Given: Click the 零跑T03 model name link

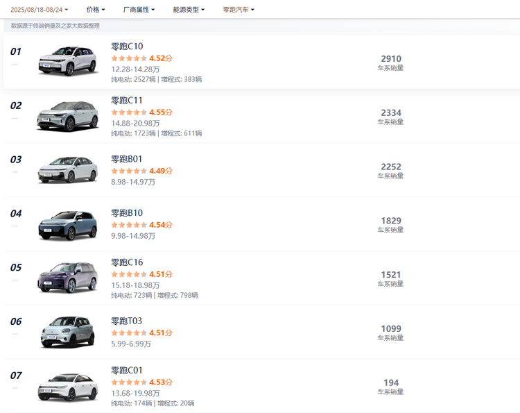Looking at the screenshot, I should tap(127, 321).
